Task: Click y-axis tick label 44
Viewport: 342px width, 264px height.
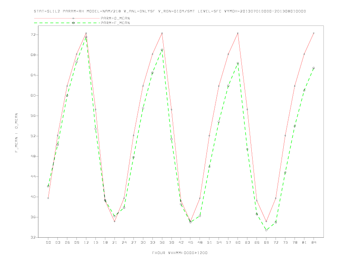Action: (33, 176)
